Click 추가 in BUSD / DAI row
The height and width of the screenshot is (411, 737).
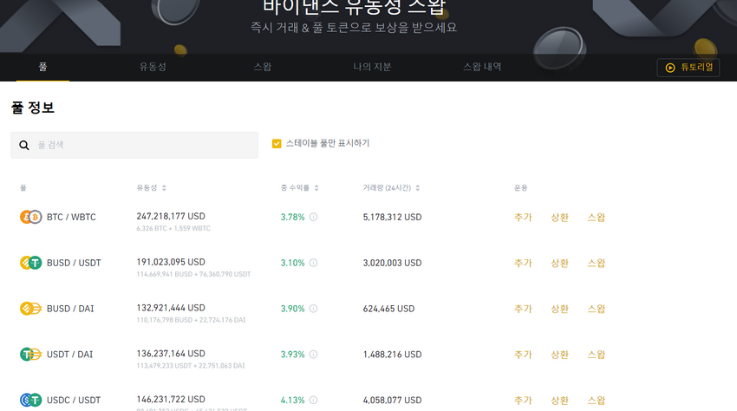click(523, 309)
